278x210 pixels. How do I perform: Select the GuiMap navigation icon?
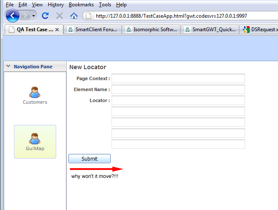pos(35,138)
